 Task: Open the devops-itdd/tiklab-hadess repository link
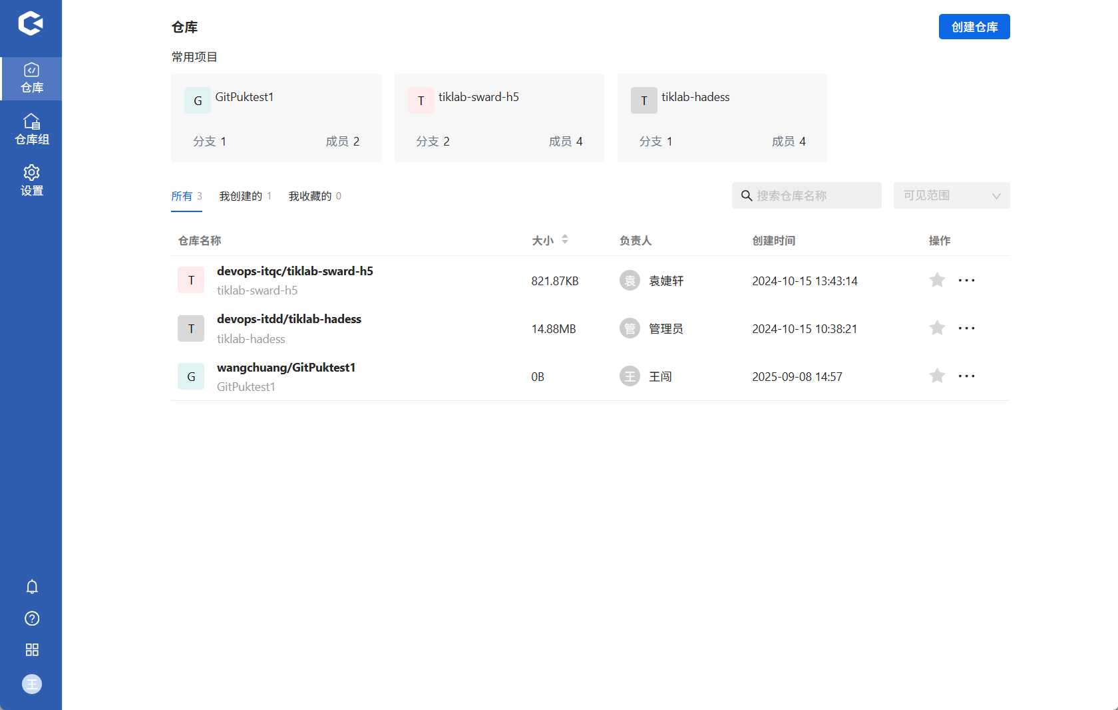click(x=289, y=319)
